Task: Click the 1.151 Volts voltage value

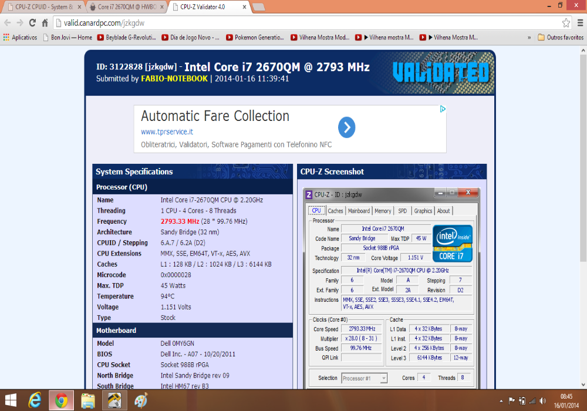Action: tap(176, 307)
